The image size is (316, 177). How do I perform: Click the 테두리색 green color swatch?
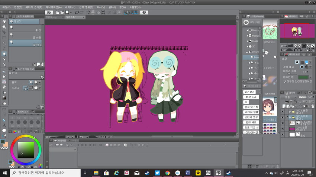pos(303,77)
